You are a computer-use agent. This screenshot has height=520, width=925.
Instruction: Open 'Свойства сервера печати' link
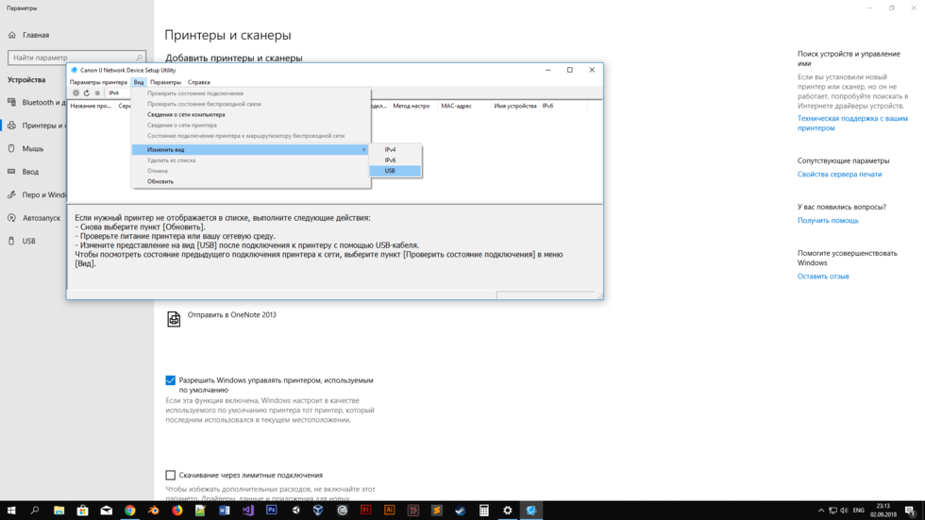[839, 175]
